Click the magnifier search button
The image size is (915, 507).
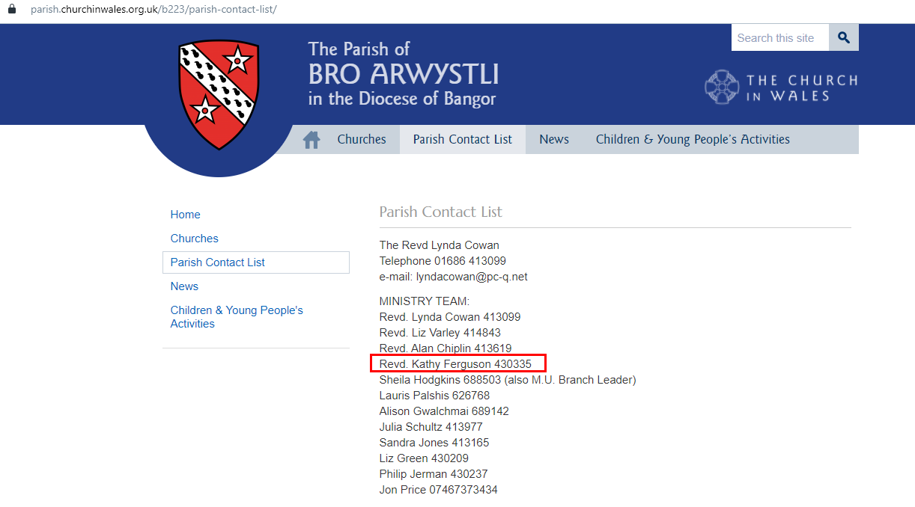(844, 37)
